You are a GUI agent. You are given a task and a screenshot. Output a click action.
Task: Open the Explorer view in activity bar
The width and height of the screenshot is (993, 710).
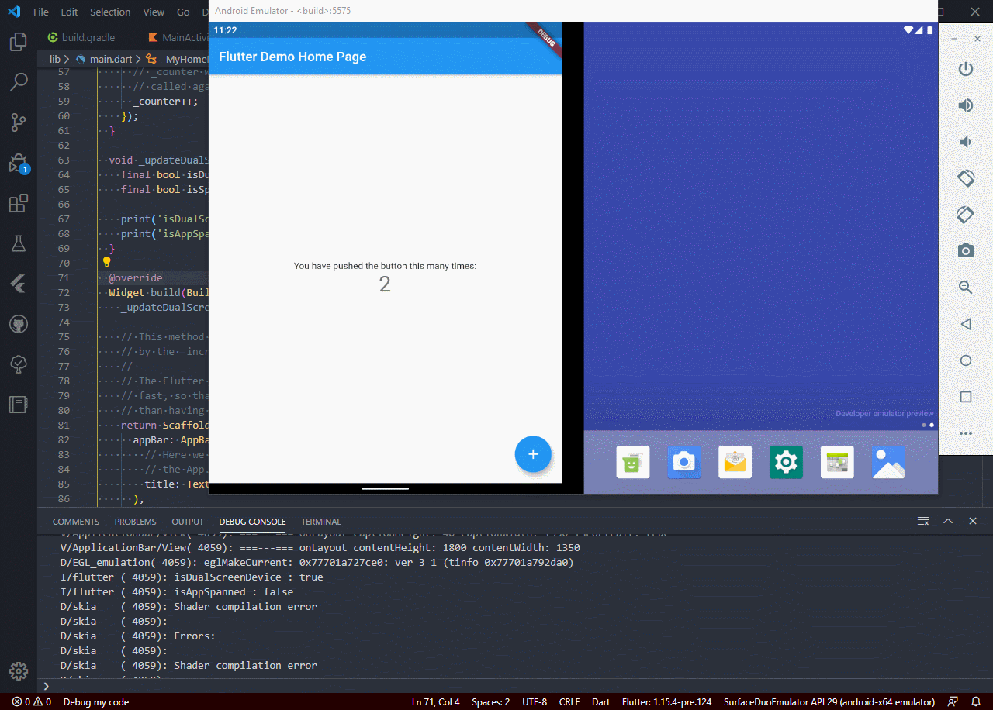coord(18,42)
